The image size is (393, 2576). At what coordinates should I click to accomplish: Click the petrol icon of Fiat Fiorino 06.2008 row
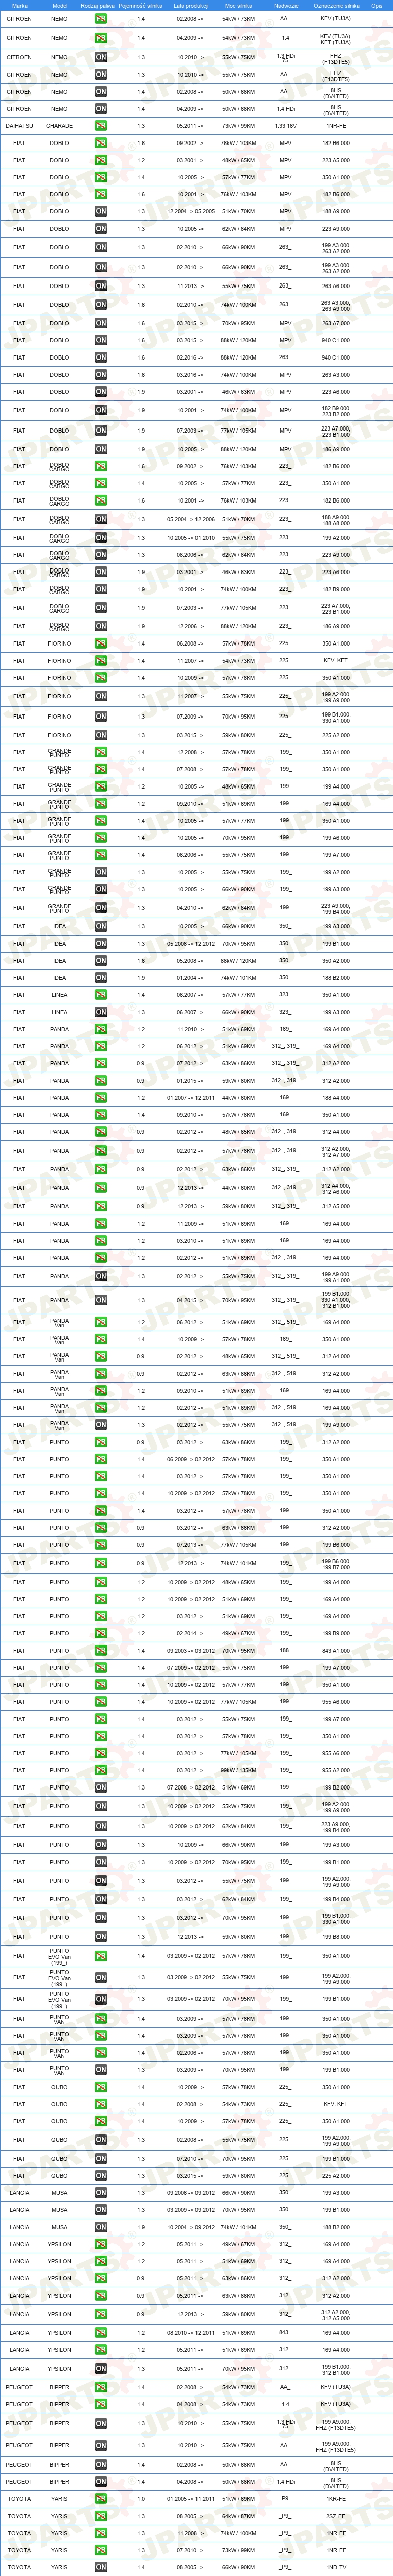(x=101, y=643)
